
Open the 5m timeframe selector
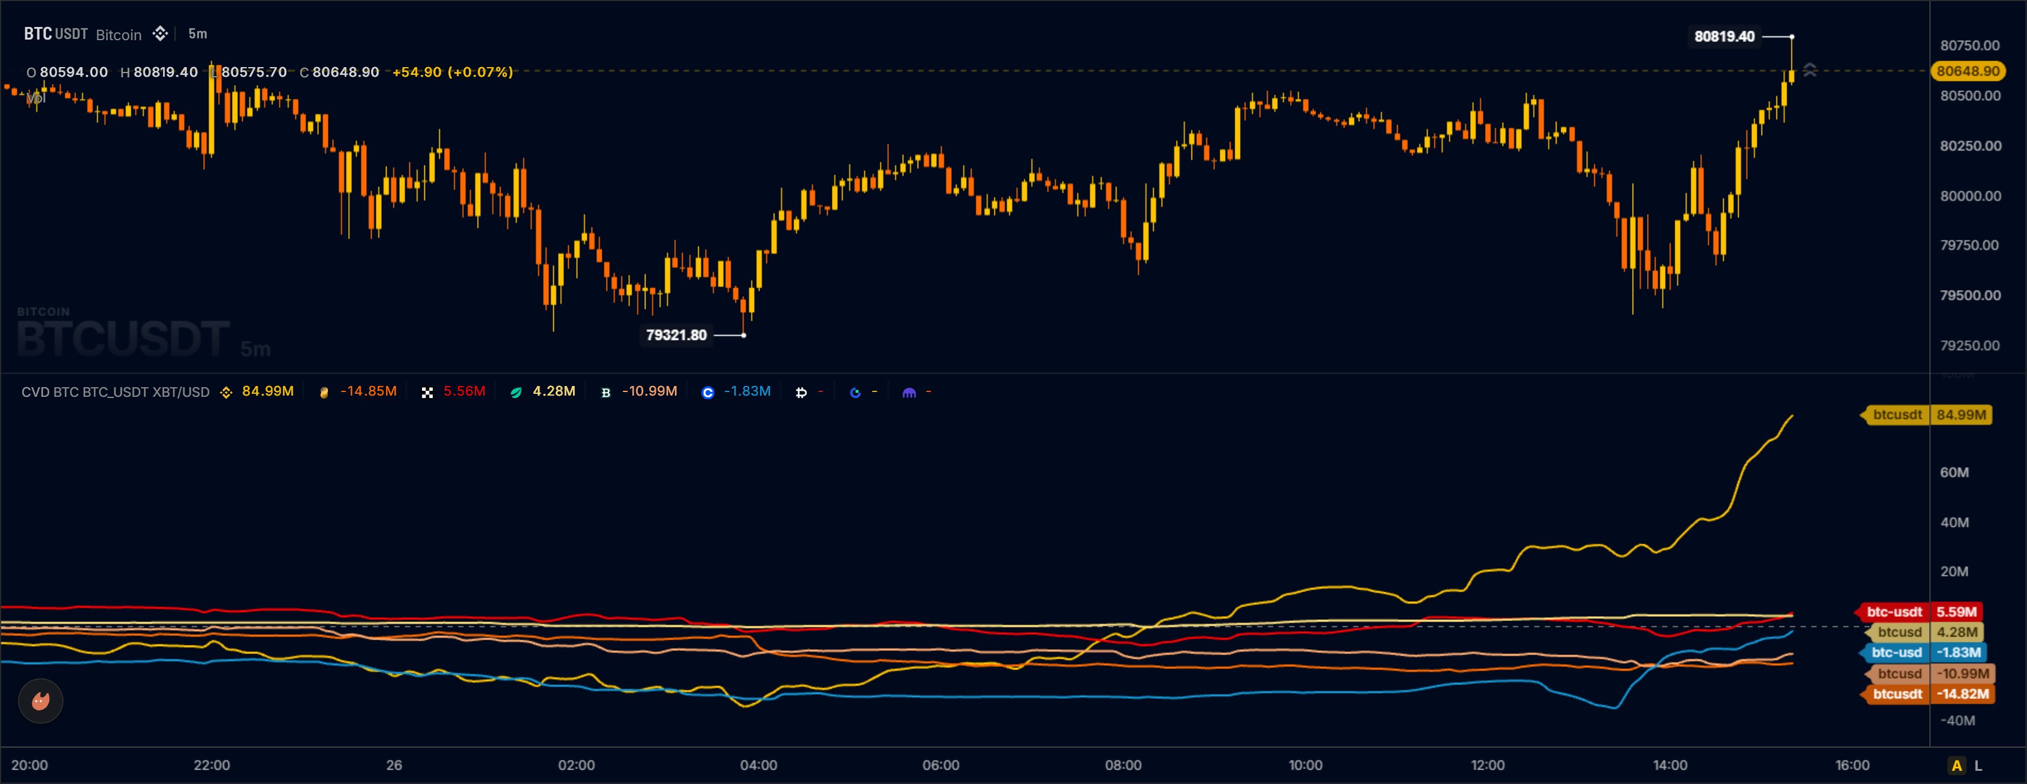[x=198, y=34]
